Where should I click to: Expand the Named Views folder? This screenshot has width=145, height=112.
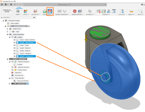(x=7, y=29)
